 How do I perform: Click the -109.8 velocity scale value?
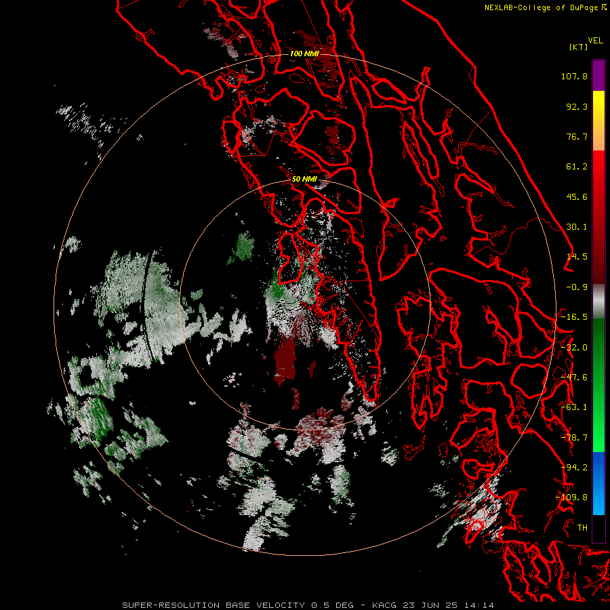pyautogui.click(x=572, y=497)
